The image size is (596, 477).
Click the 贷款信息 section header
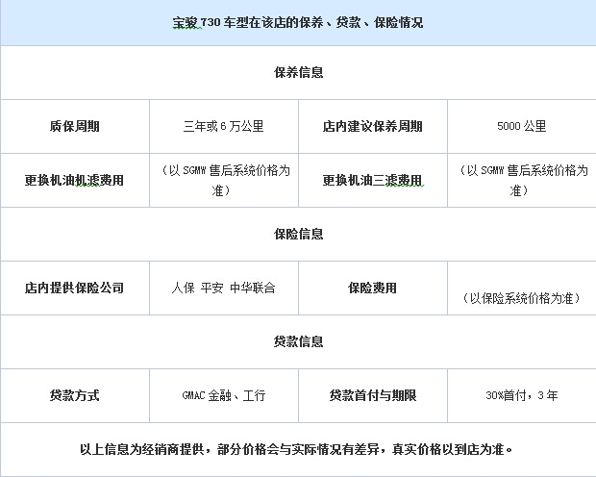(298, 342)
